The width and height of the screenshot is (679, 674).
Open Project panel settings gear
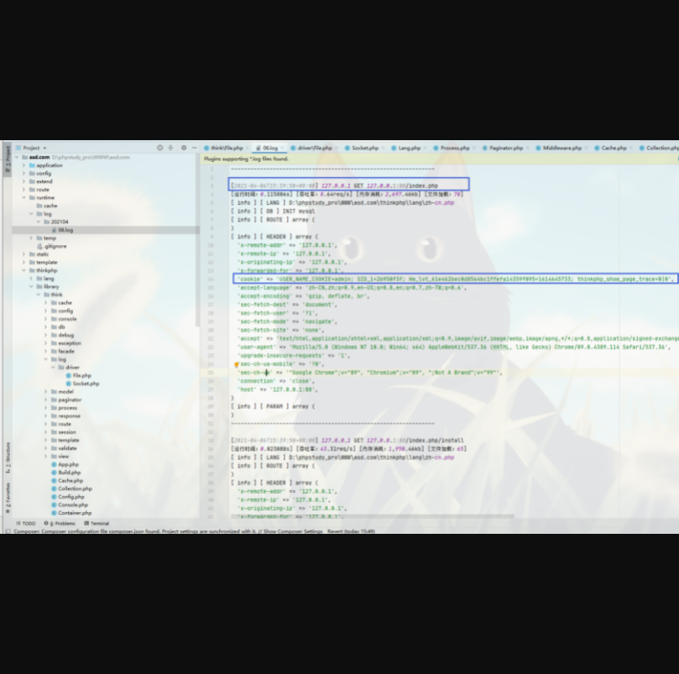tap(183, 148)
